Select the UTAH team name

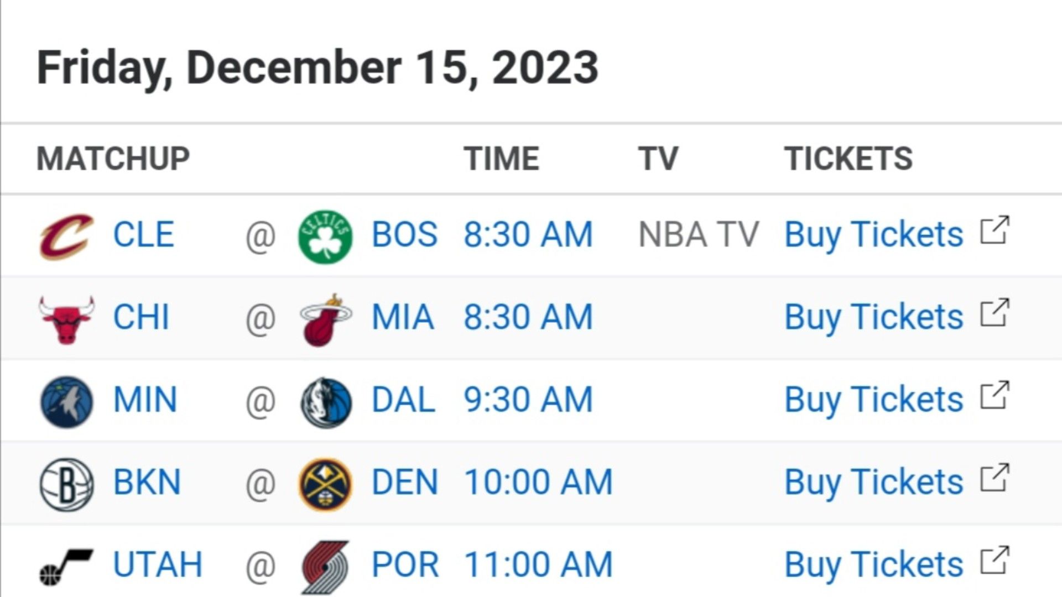tap(158, 565)
